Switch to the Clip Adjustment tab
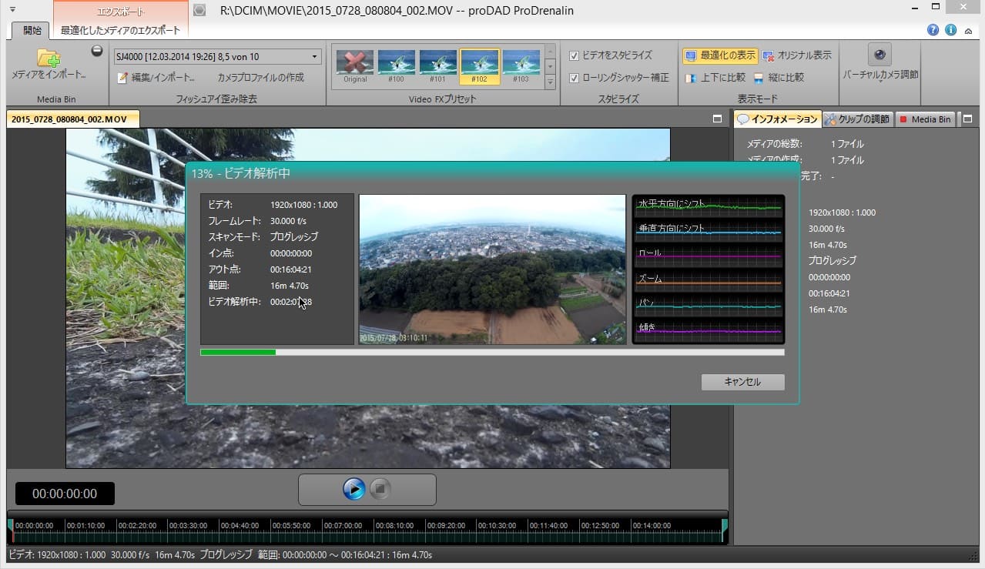The height and width of the screenshot is (569, 985). coord(856,119)
